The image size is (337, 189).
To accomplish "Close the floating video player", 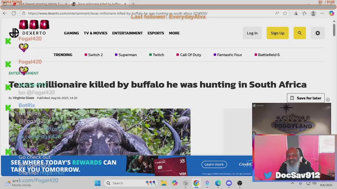I will 328,100.
